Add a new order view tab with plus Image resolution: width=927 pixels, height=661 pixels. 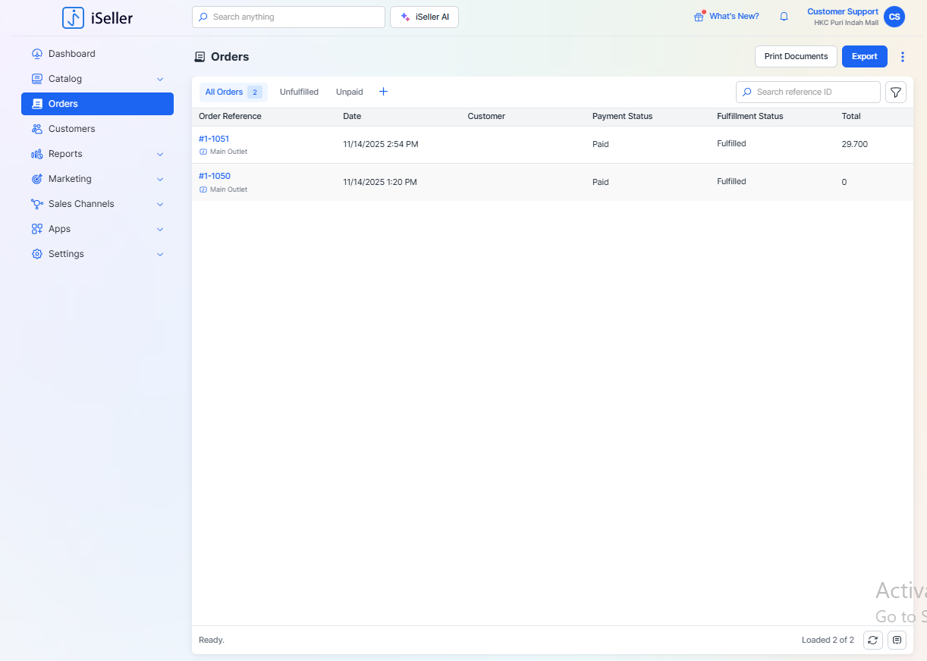point(383,92)
